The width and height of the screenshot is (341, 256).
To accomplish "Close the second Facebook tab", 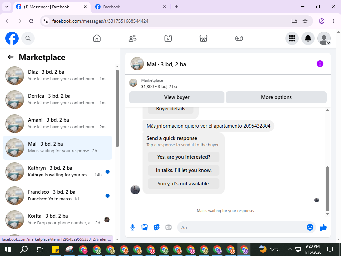I will 165,7.
